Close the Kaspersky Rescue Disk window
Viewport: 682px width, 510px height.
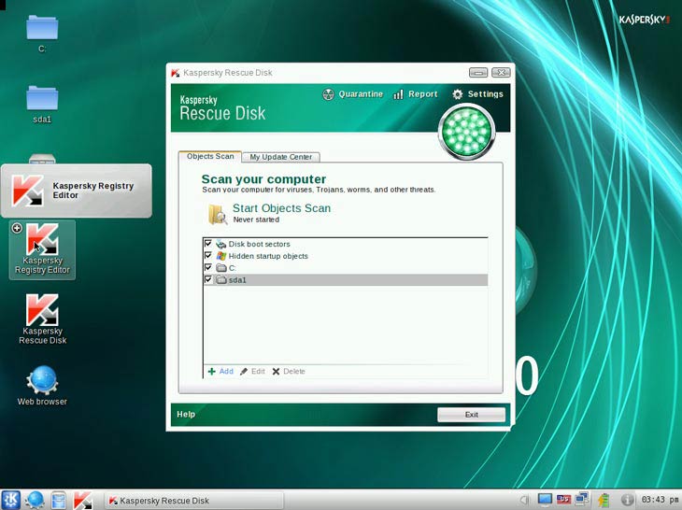tap(501, 73)
